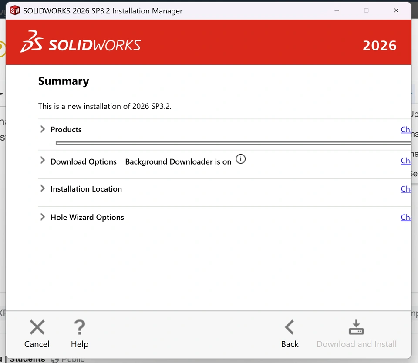Viewport: 418px width, 363px height.
Task: Click the 'Background Downloader is on' text
Action: coord(179,162)
